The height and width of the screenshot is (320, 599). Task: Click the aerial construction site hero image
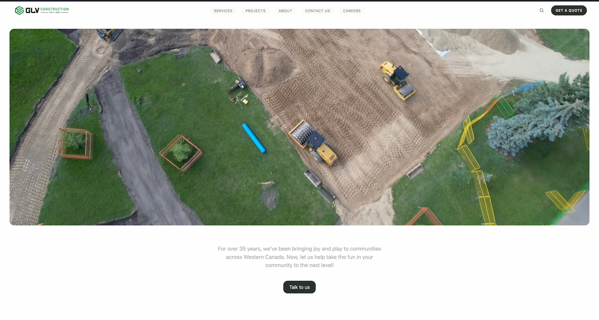(299, 127)
